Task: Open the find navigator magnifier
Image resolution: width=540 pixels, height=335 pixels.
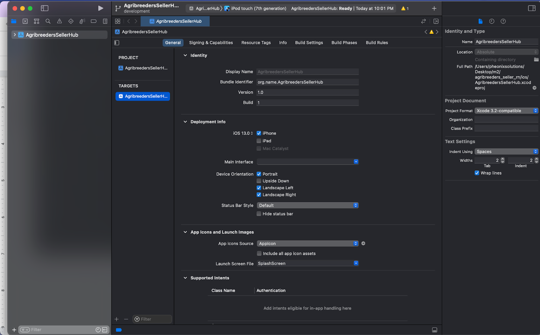Action: [x=48, y=21]
